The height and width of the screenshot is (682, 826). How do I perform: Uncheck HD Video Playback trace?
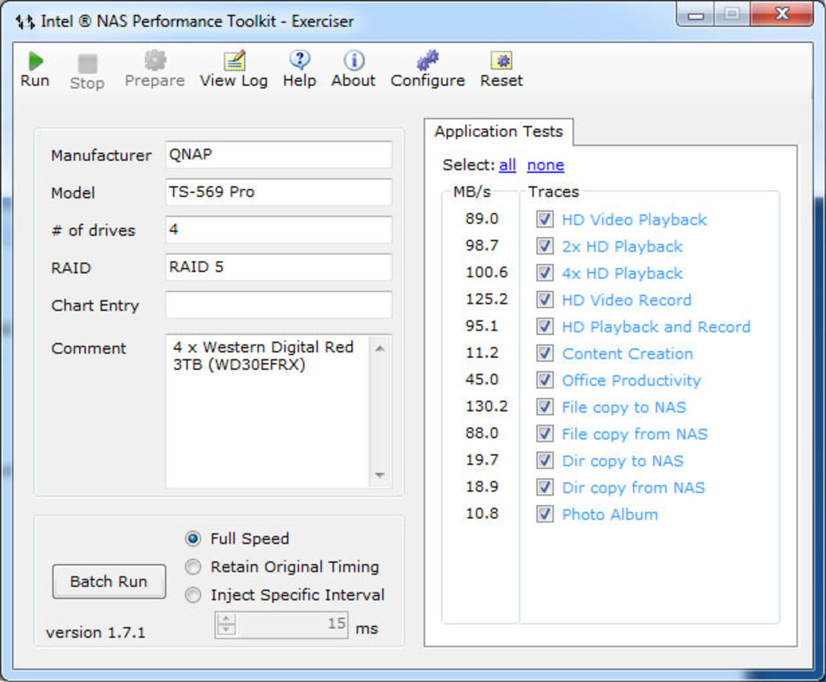[545, 219]
